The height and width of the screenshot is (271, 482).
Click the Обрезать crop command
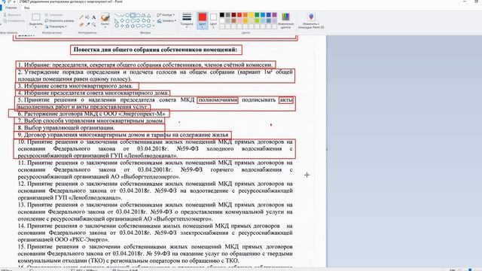(54, 15)
